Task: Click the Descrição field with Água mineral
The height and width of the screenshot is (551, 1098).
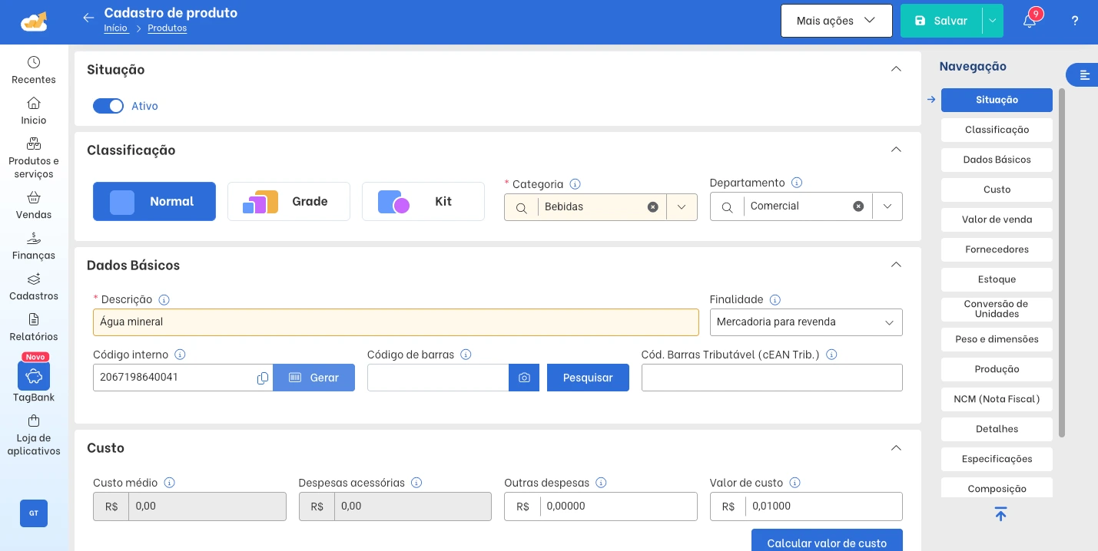Action: (x=396, y=322)
